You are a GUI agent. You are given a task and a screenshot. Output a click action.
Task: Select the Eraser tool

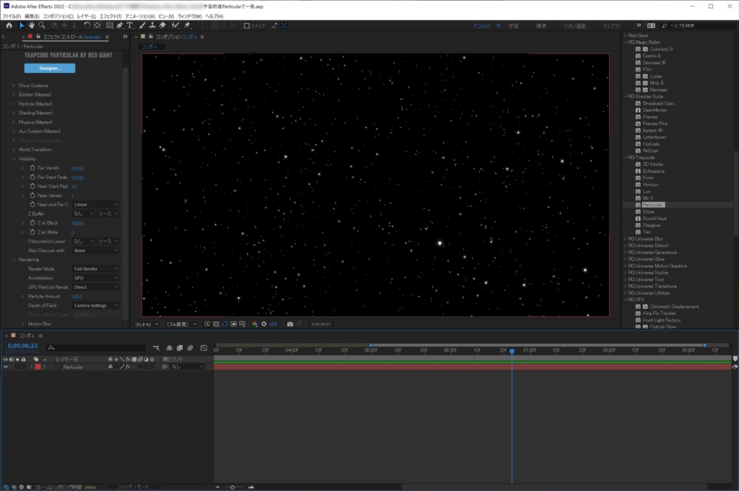pyautogui.click(x=162, y=25)
